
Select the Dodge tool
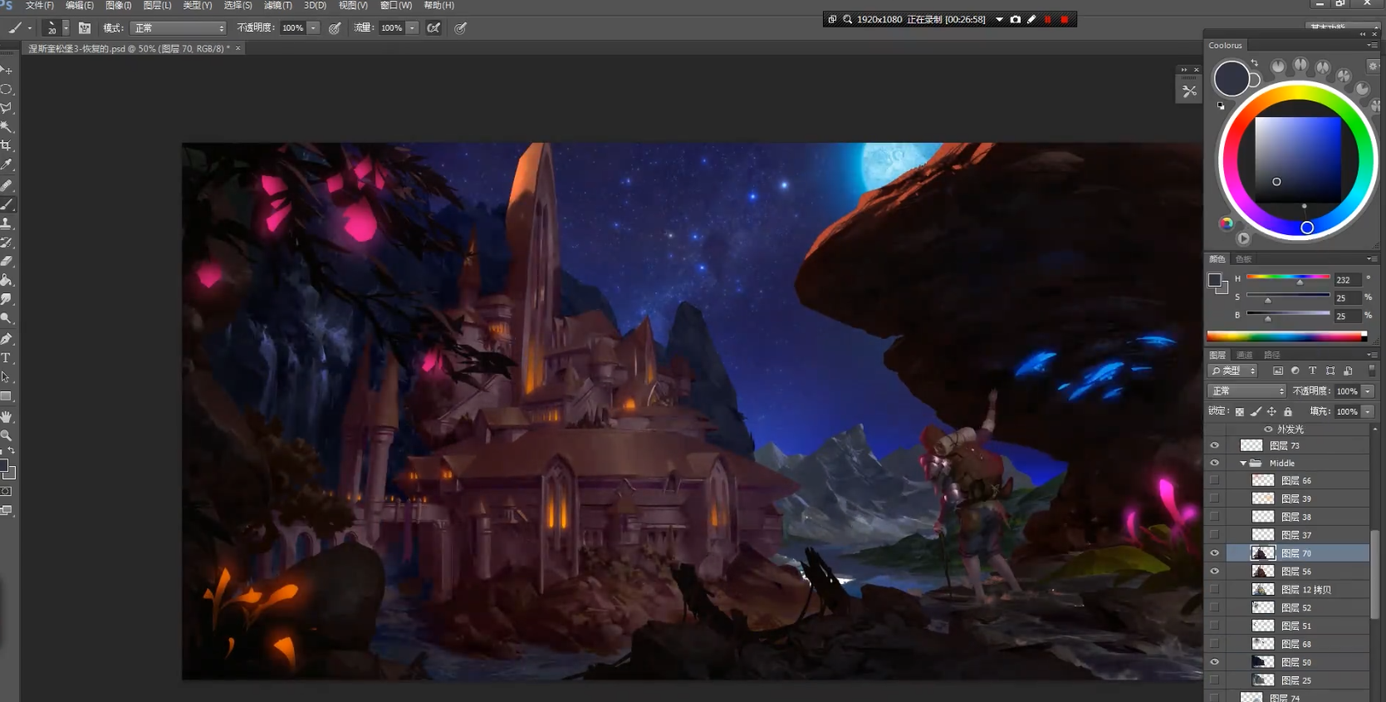[6, 318]
